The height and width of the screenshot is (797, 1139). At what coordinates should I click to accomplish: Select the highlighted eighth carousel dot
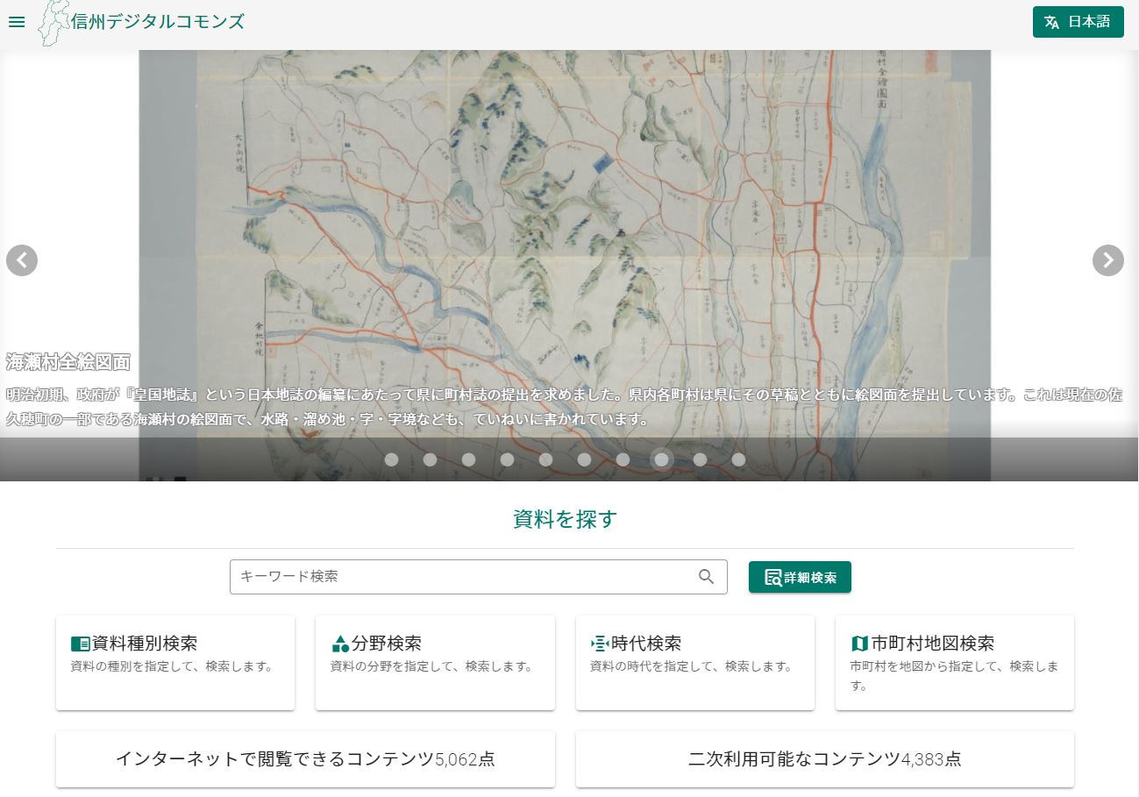point(661,459)
